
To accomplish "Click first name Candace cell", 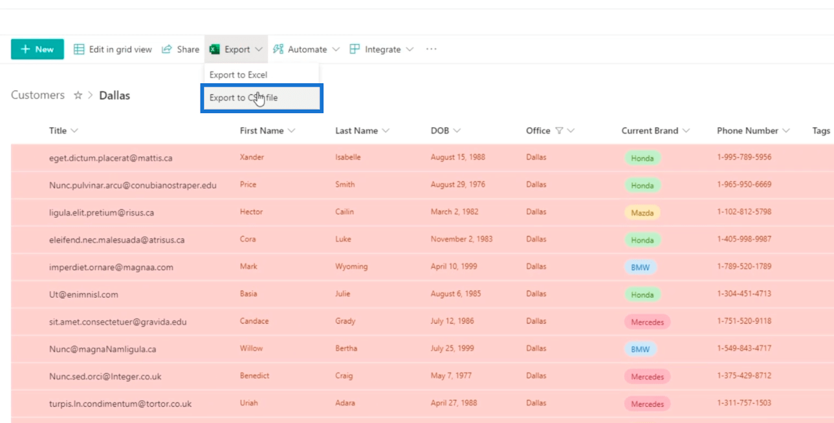I will [x=254, y=321].
